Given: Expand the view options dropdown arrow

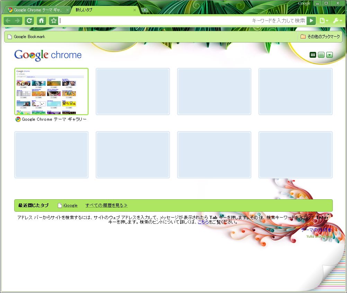Looking at the screenshot, I should 329,55.
